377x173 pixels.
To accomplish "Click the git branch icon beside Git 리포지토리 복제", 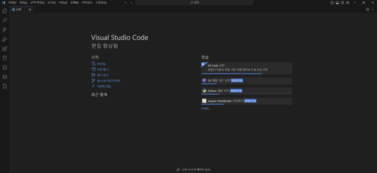I will pos(94,81).
